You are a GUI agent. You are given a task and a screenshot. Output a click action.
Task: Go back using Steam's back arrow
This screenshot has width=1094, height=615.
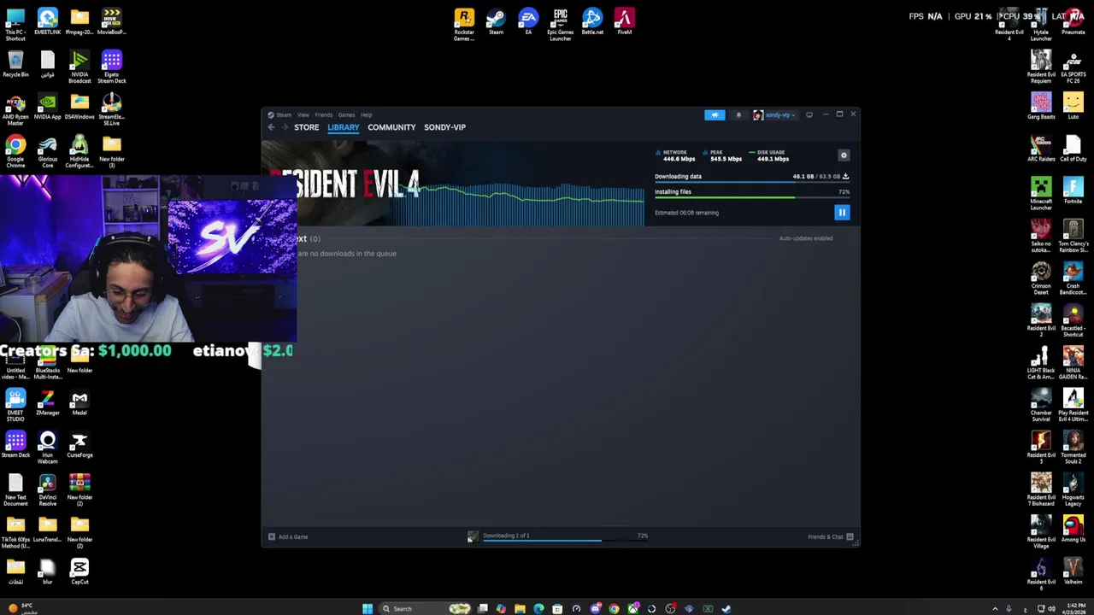[x=271, y=127]
